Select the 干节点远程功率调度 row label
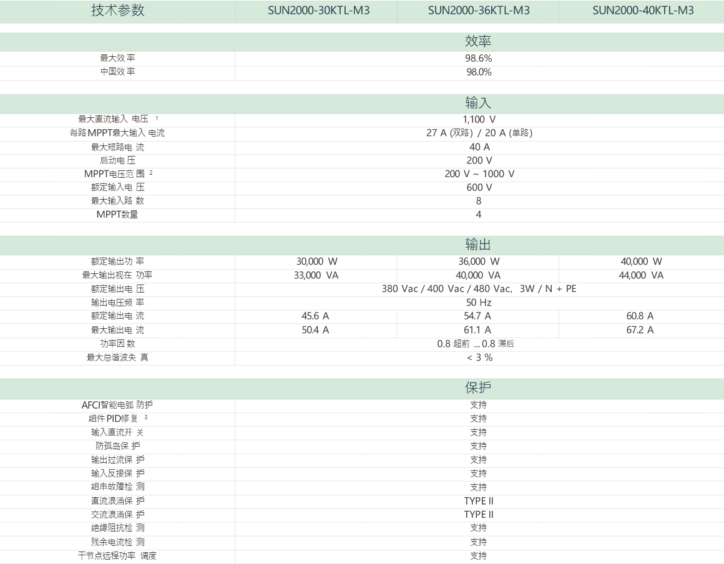The image size is (724, 564). (117, 556)
